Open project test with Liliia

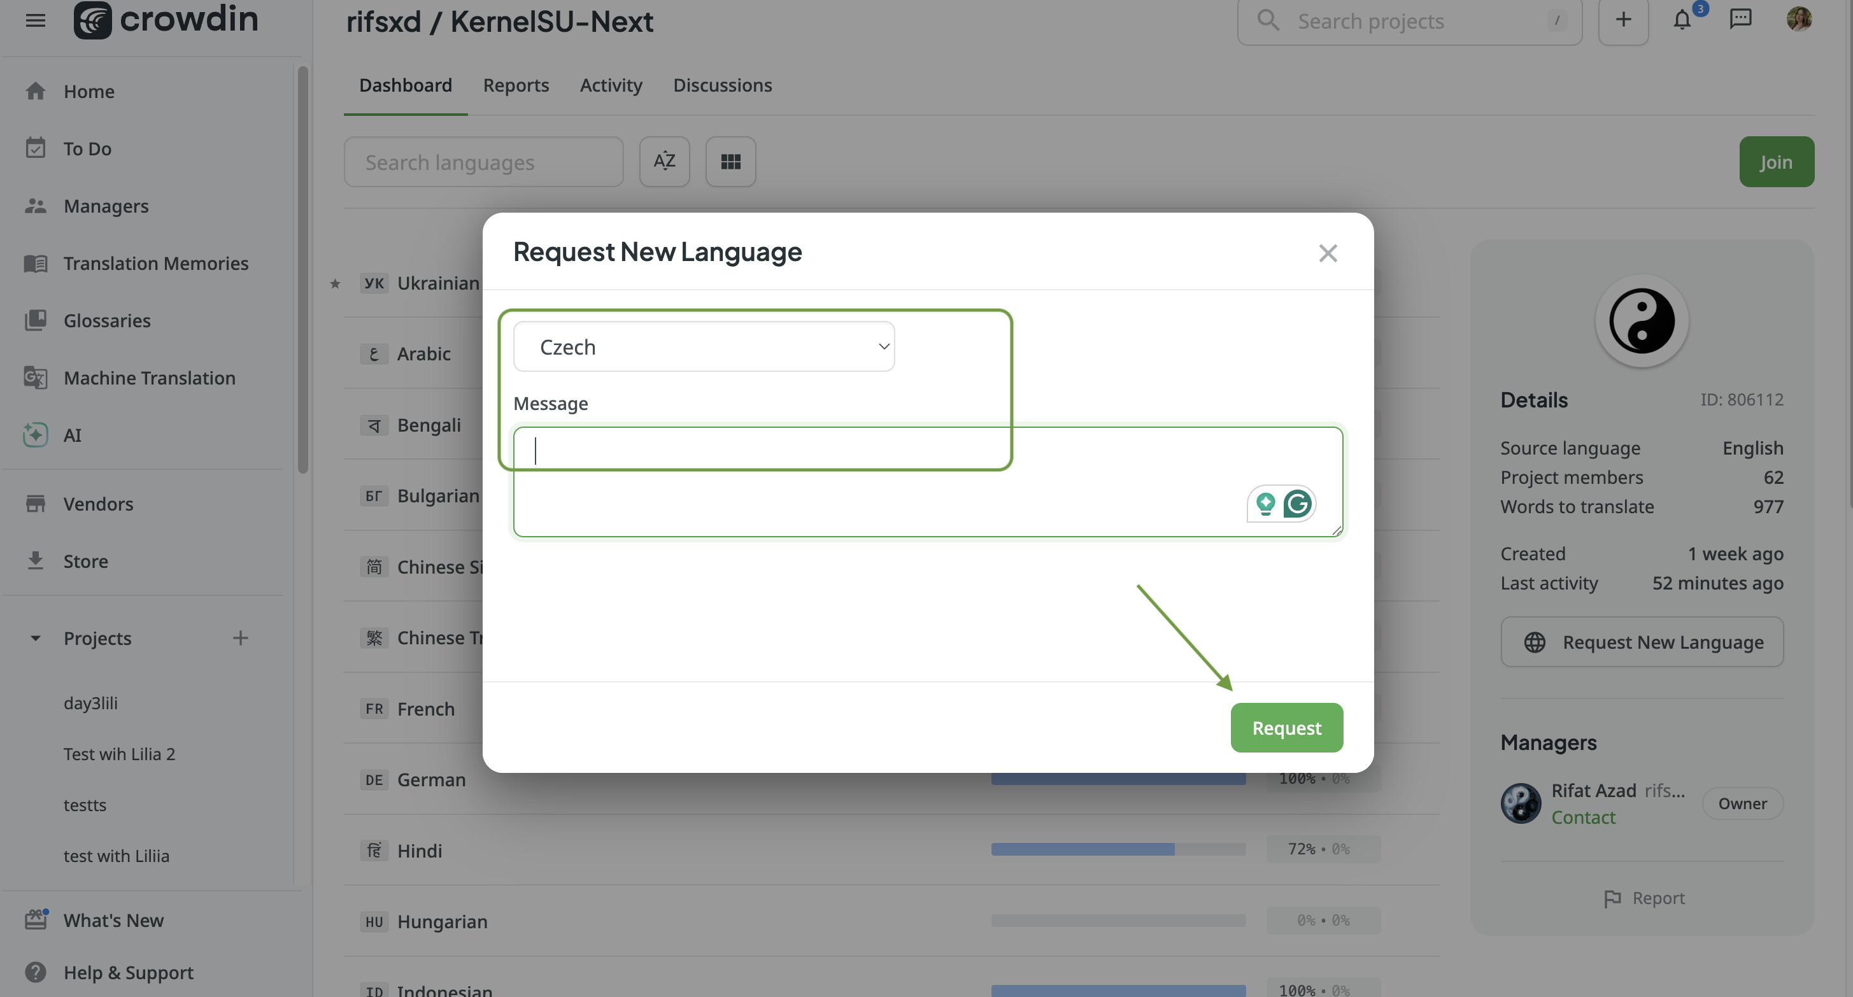(117, 856)
